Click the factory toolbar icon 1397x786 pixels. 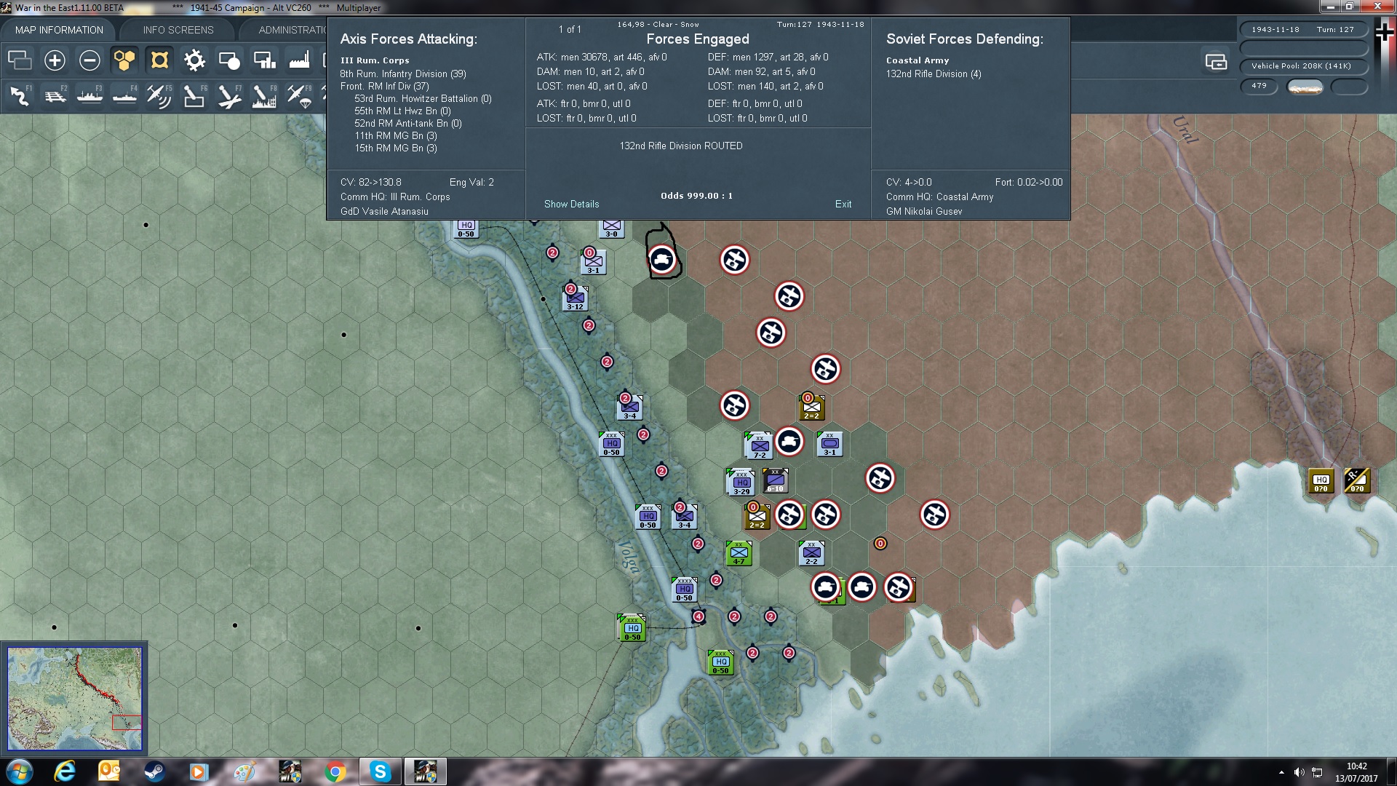pos(299,60)
